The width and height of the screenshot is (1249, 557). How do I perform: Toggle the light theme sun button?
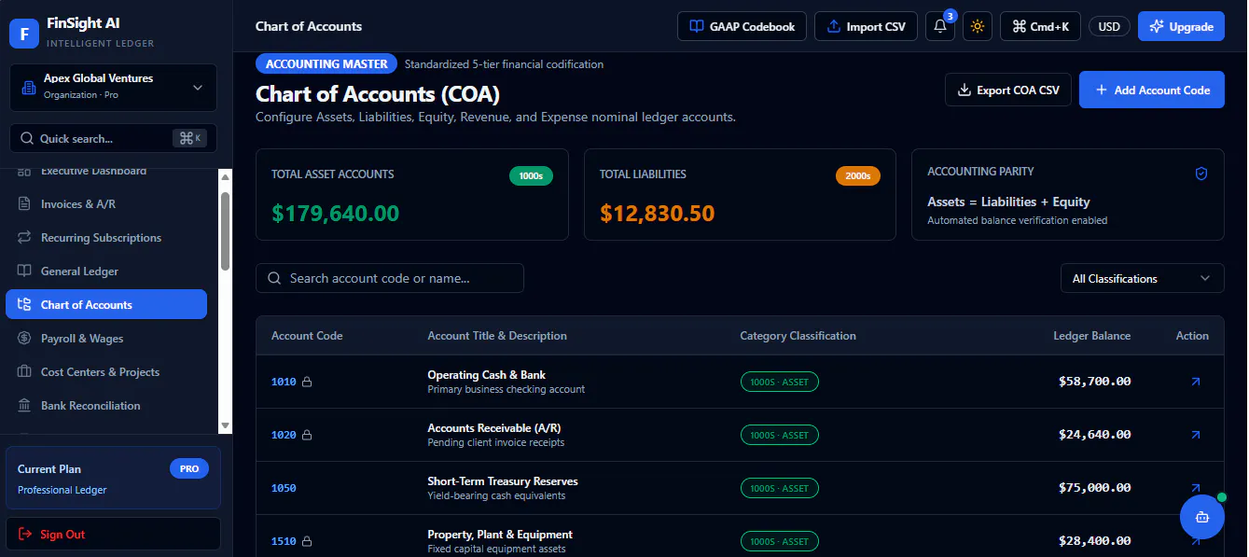978,26
